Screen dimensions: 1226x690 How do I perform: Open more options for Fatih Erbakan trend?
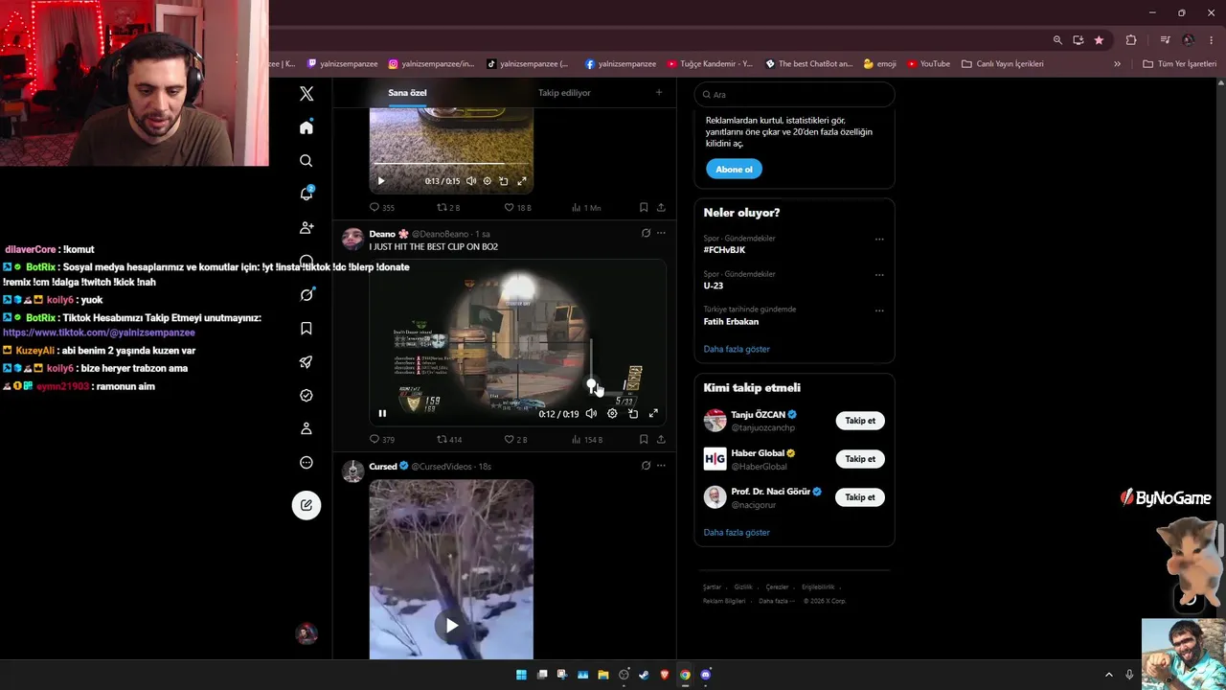[879, 310]
